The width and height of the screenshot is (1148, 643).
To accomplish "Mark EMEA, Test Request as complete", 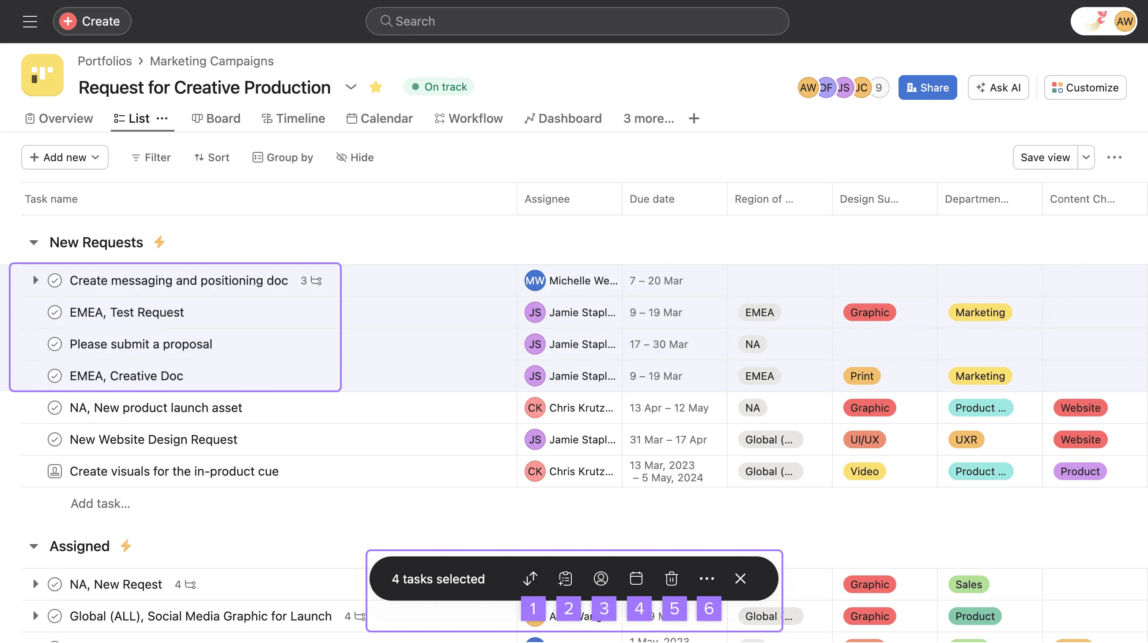I will click(x=55, y=312).
